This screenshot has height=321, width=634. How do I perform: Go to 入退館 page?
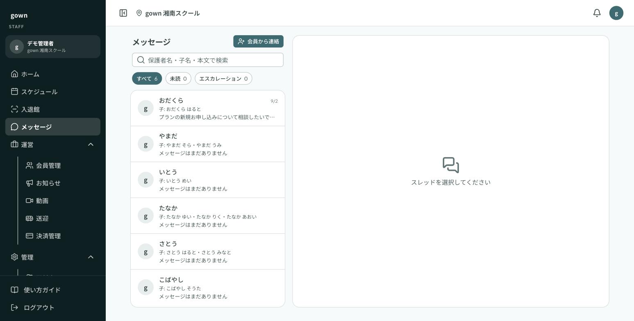(53, 109)
